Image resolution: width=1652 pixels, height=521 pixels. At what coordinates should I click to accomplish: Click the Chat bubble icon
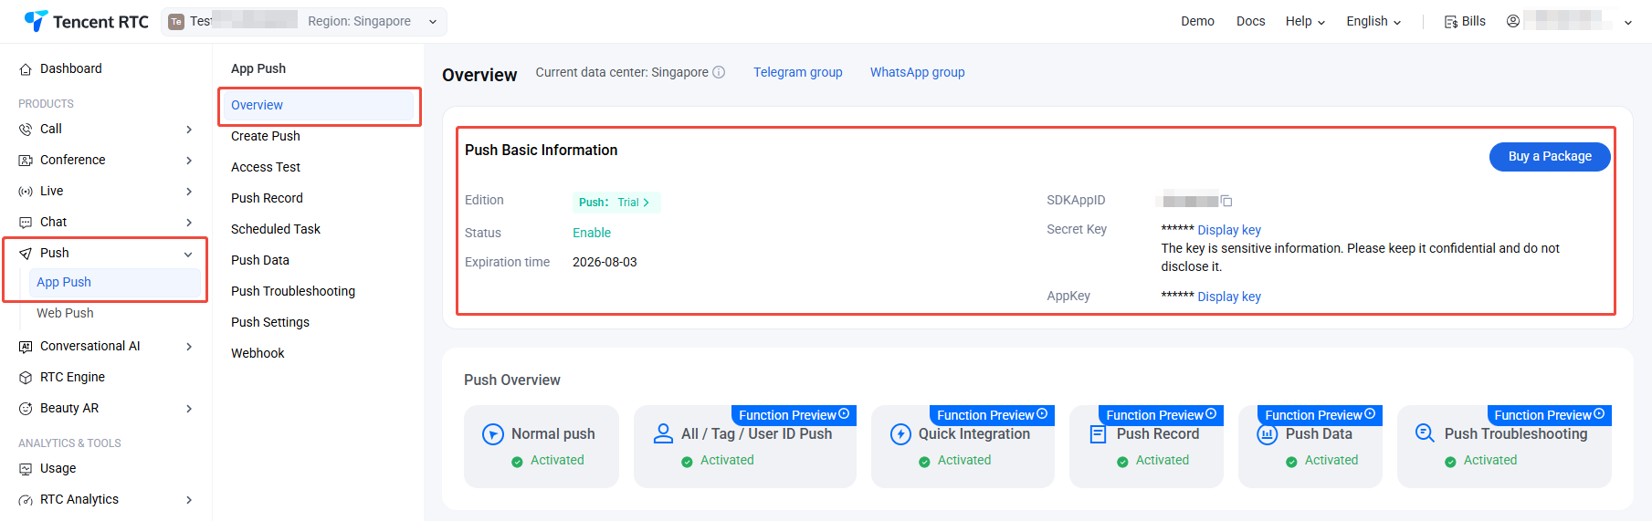coord(26,223)
